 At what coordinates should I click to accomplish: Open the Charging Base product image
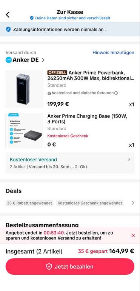[x=24, y=131]
